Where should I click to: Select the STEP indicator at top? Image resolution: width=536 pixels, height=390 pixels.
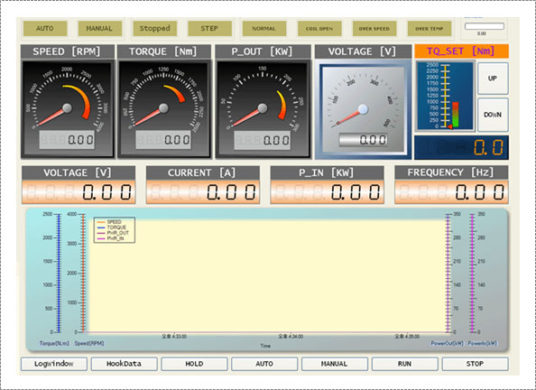coord(209,28)
